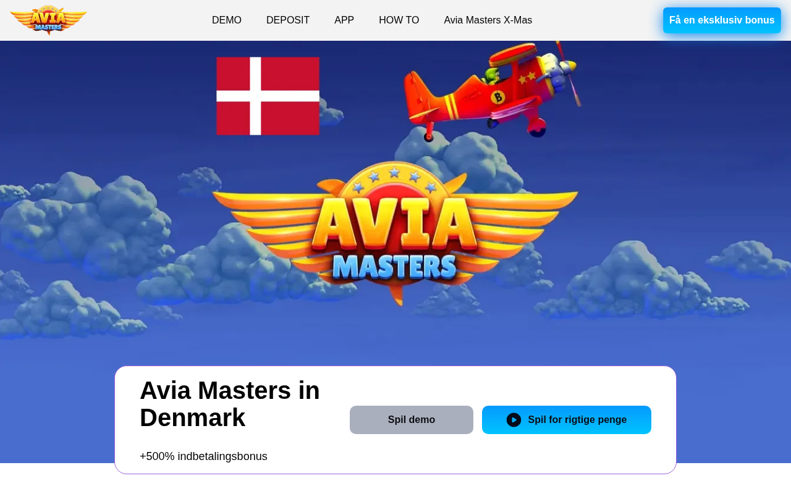Click the Få en eksklusiv bonus button
791x494 pixels.
pos(722,20)
